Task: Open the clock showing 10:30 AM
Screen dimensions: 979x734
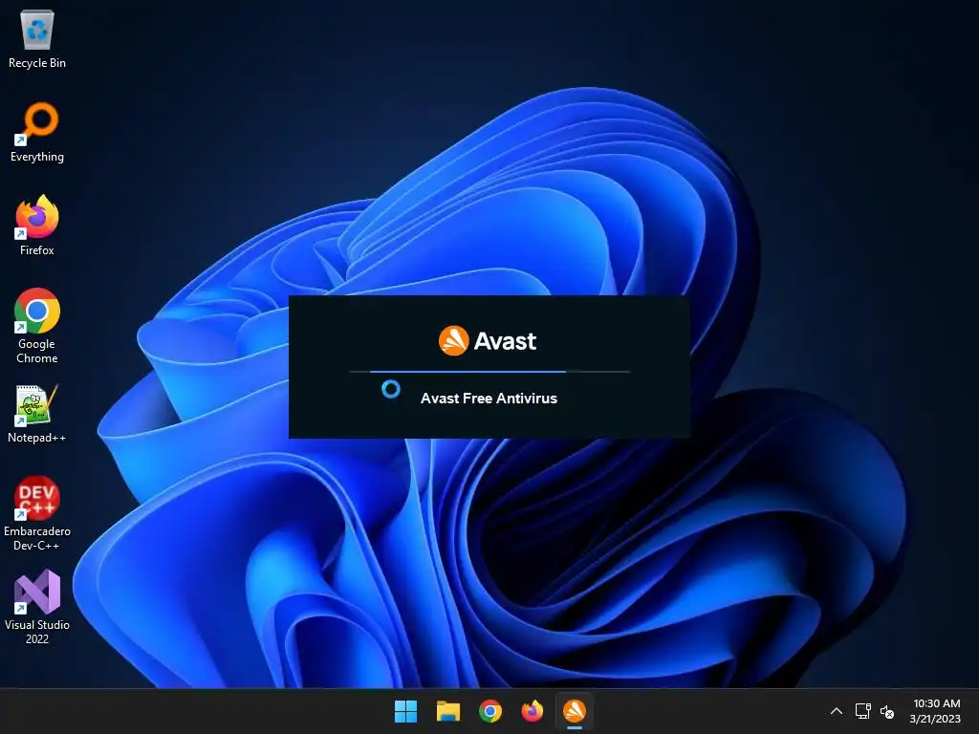Action: pos(935,711)
